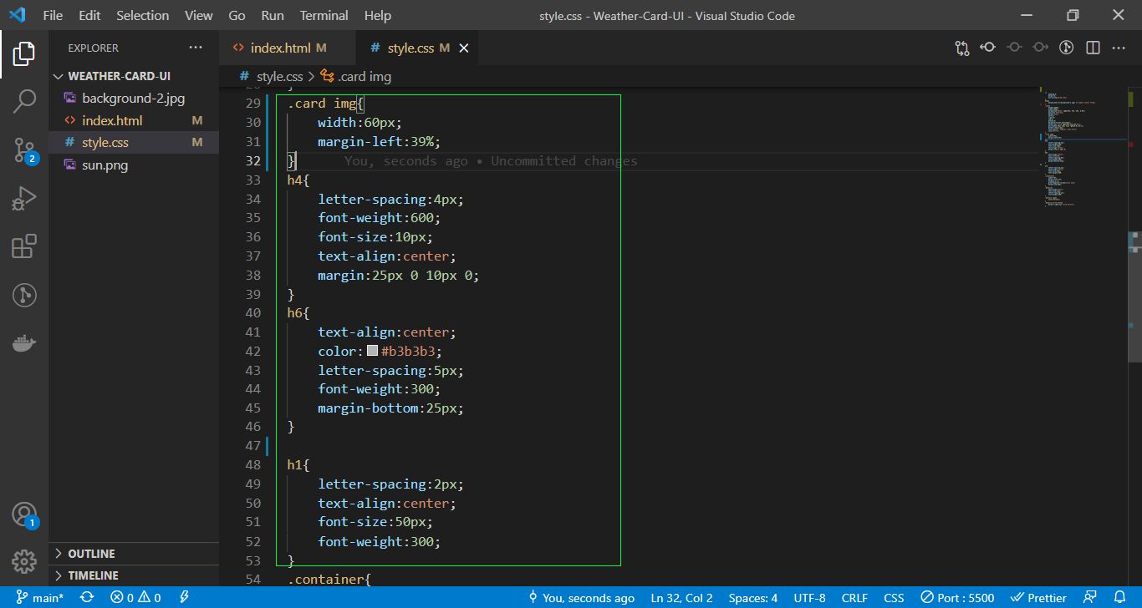Click the Explorer more actions ellipsis
Screen dimensions: 1142x608
coord(196,48)
